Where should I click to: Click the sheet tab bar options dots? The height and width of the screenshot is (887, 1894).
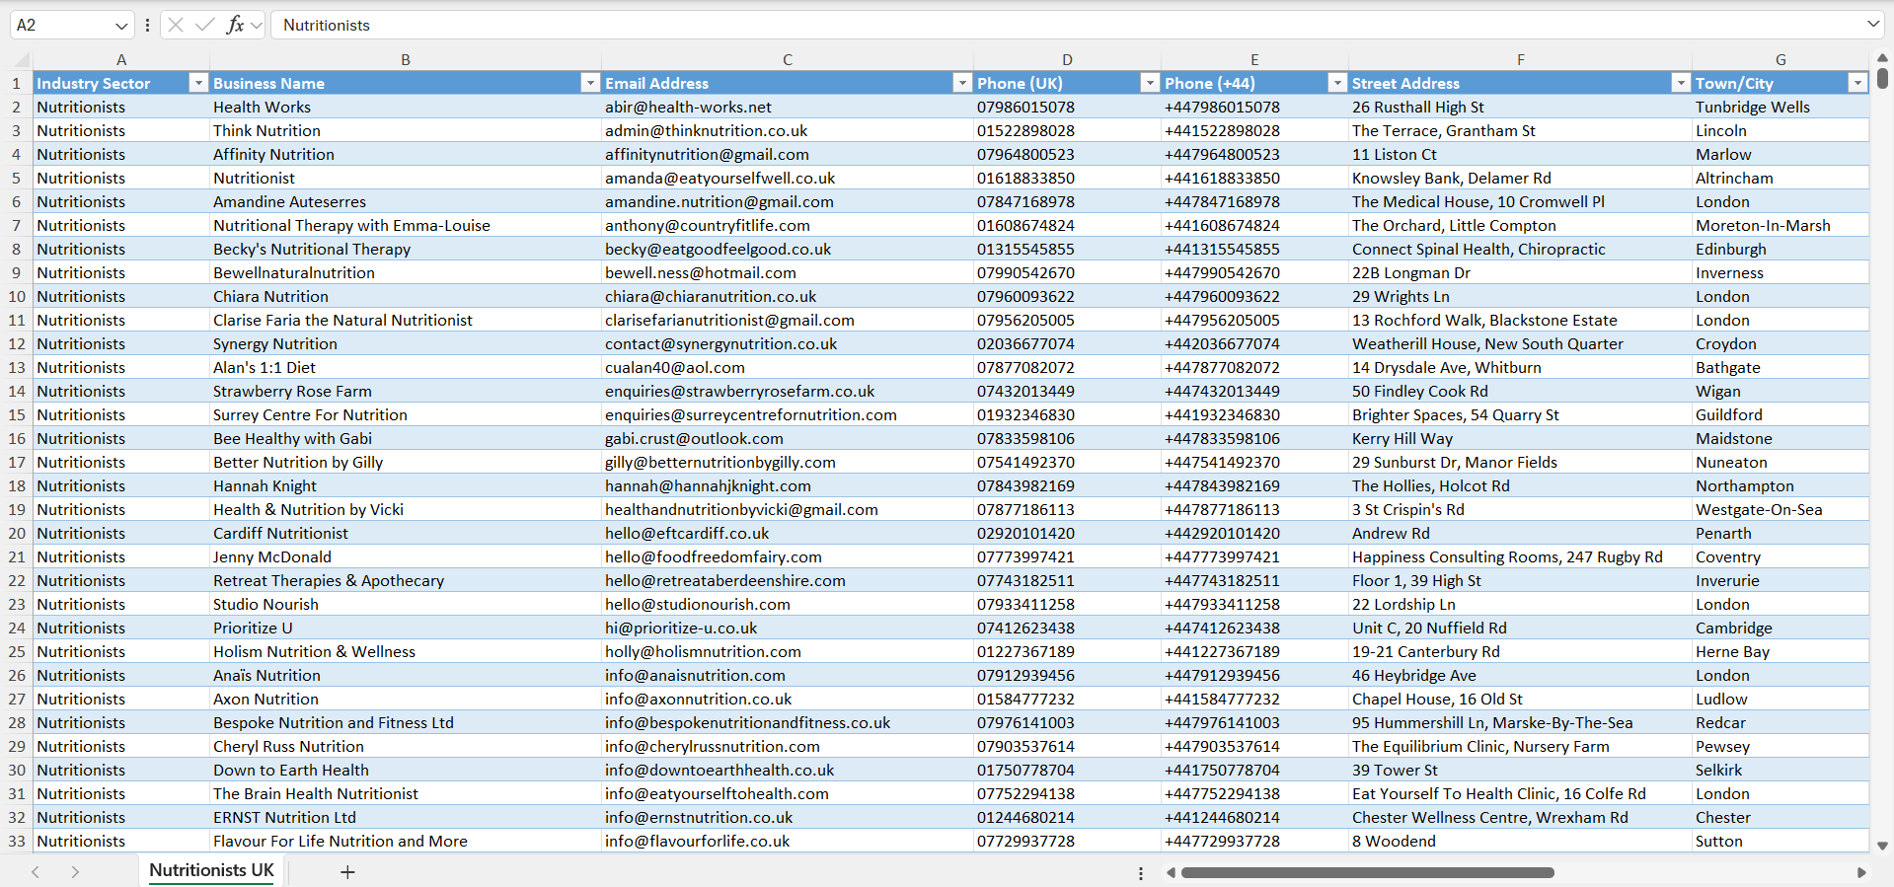[x=1141, y=873]
